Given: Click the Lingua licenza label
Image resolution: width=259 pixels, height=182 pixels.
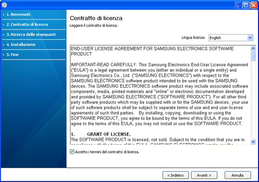Looking at the screenshot, I should coord(193,37).
